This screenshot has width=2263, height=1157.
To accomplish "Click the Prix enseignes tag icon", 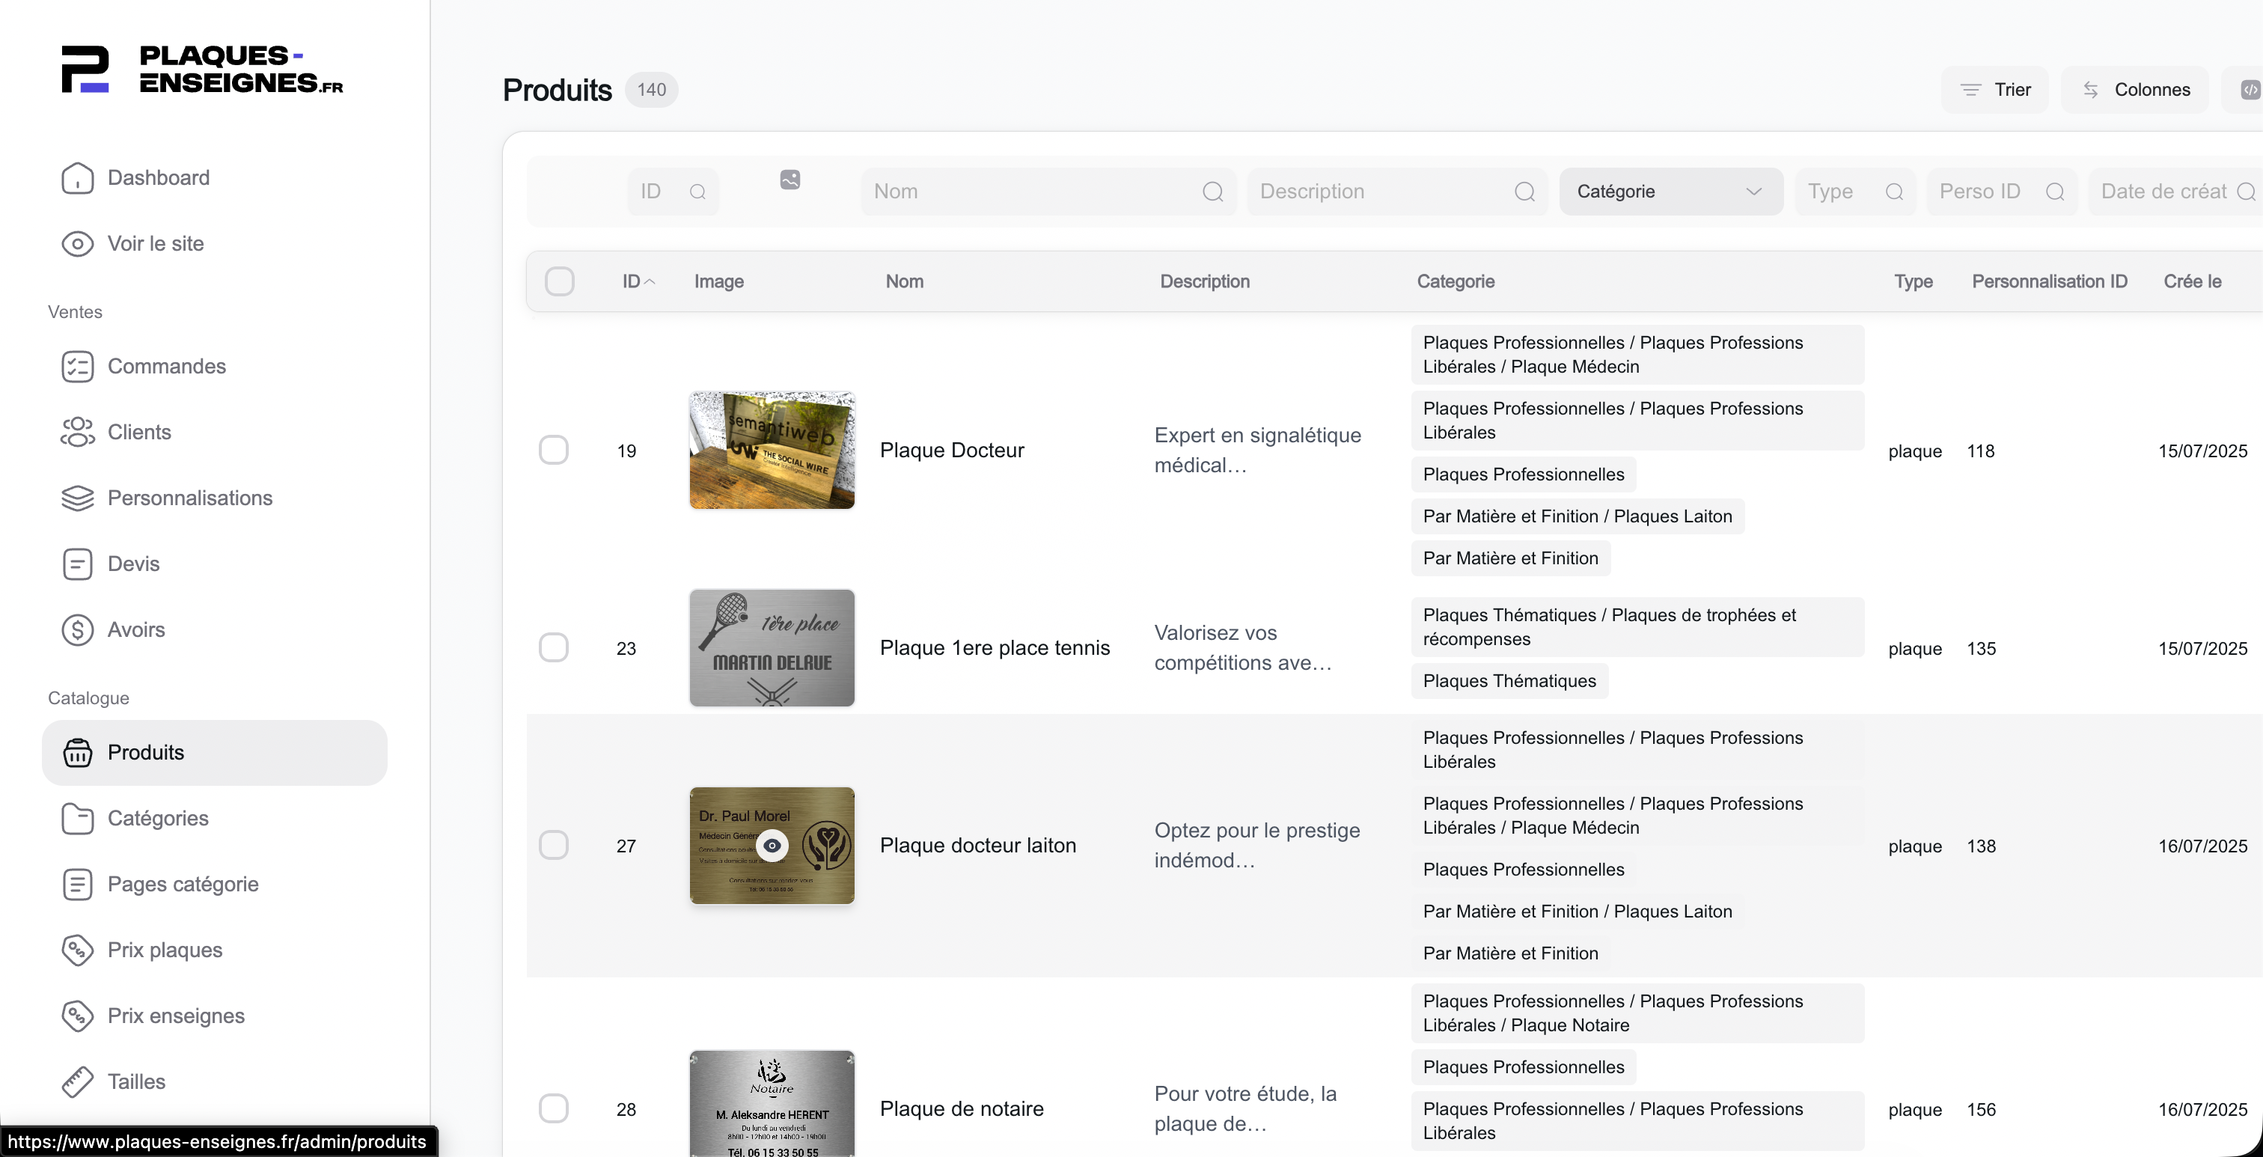I will [x=77, y=1016].
